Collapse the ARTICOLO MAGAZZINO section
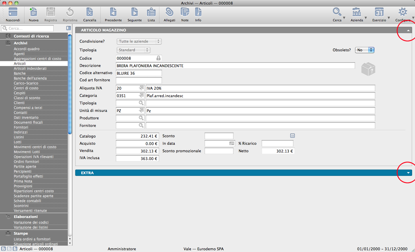Image resolution: width=415 pixels, height=252 pixels. coord(408,30)
